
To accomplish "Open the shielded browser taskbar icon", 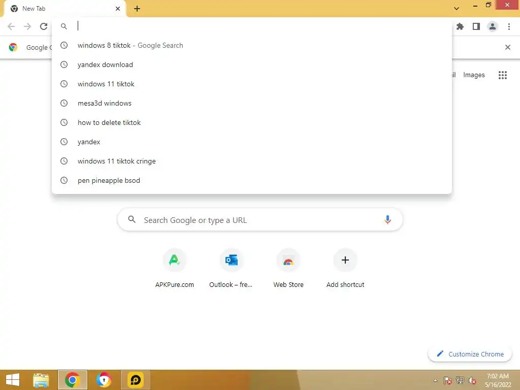I will pyautogui.click(x=104, y=380).
